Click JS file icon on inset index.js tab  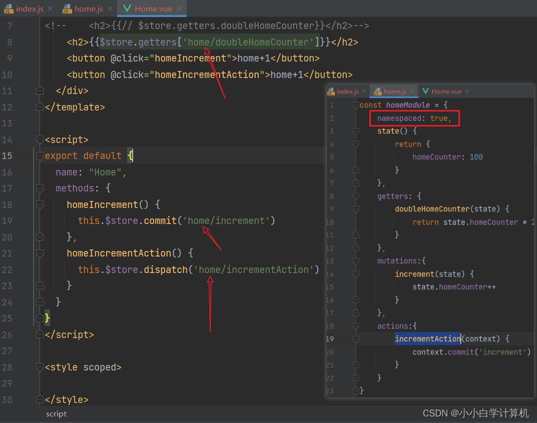pyautogui.click(x=330, y=91)
